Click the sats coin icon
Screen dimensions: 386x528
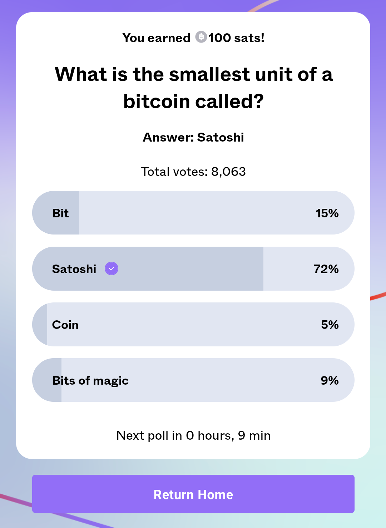pos(201,37)
